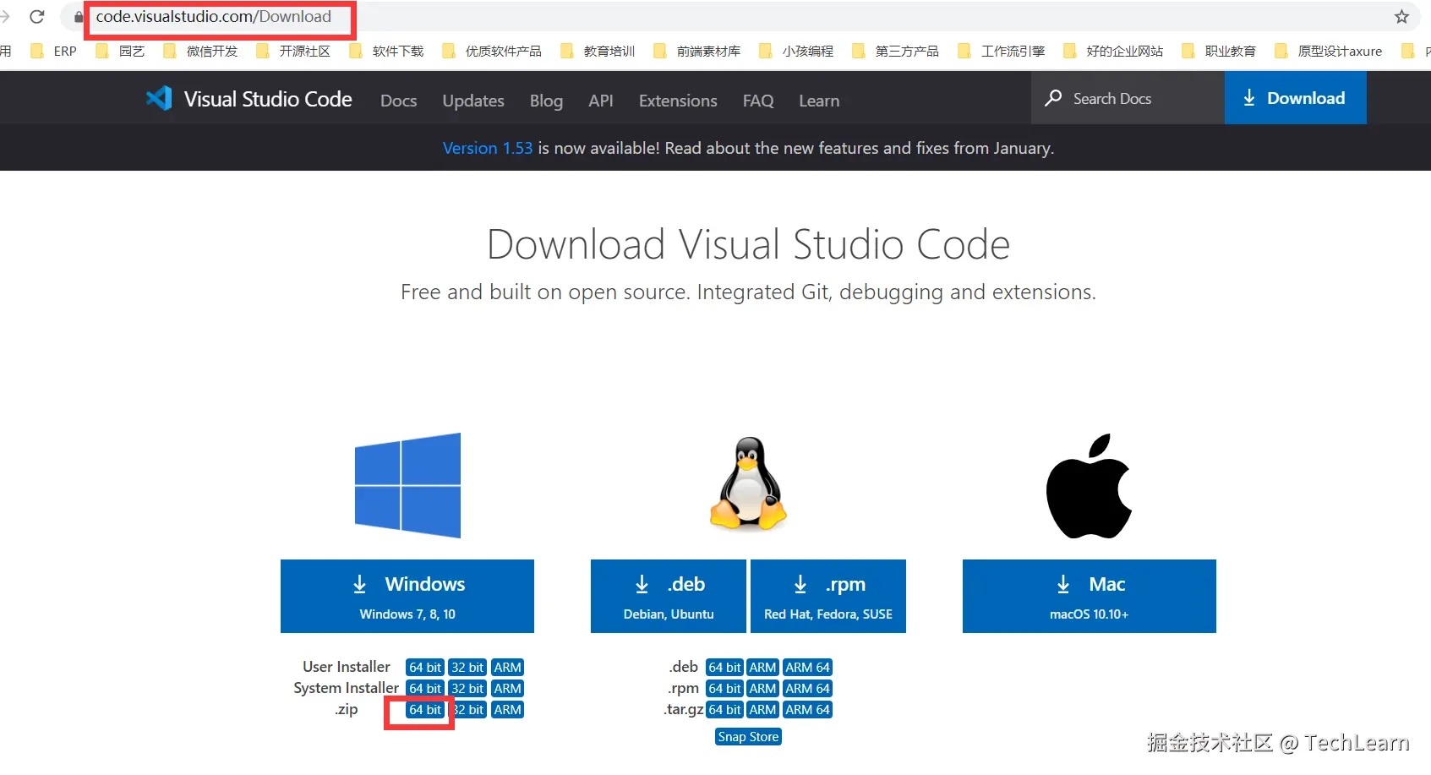Get the .rpm 64 bit package
This screenshot has height=775, width=1431.
point(724,689)
